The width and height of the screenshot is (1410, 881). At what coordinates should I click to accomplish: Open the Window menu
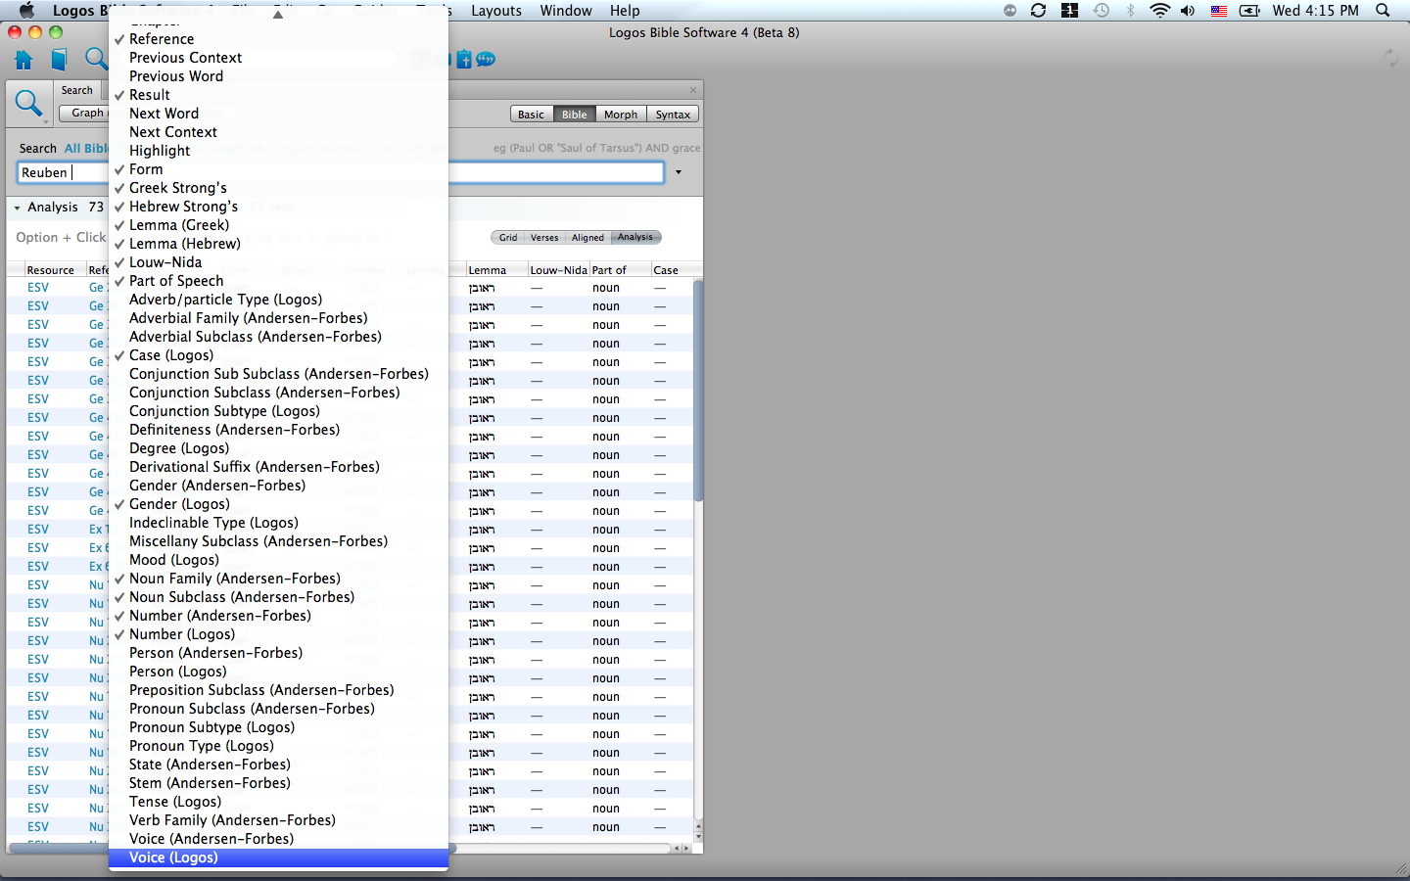point(566,11)
